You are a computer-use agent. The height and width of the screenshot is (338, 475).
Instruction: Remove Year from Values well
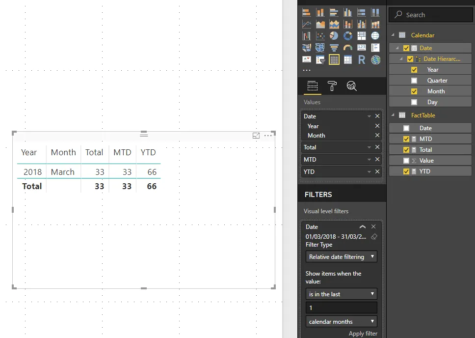pyautogui.click(x=377, y=126)
